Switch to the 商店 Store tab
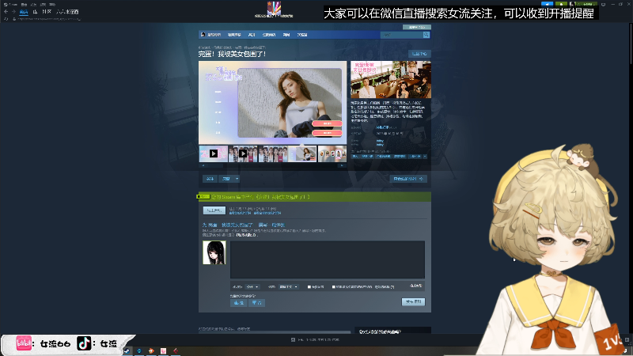 tap(24, 12)
